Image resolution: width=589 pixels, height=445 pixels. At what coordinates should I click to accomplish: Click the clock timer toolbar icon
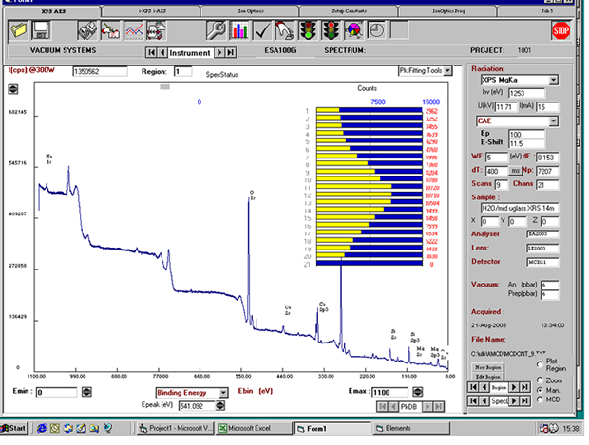(x=377, y=30)
